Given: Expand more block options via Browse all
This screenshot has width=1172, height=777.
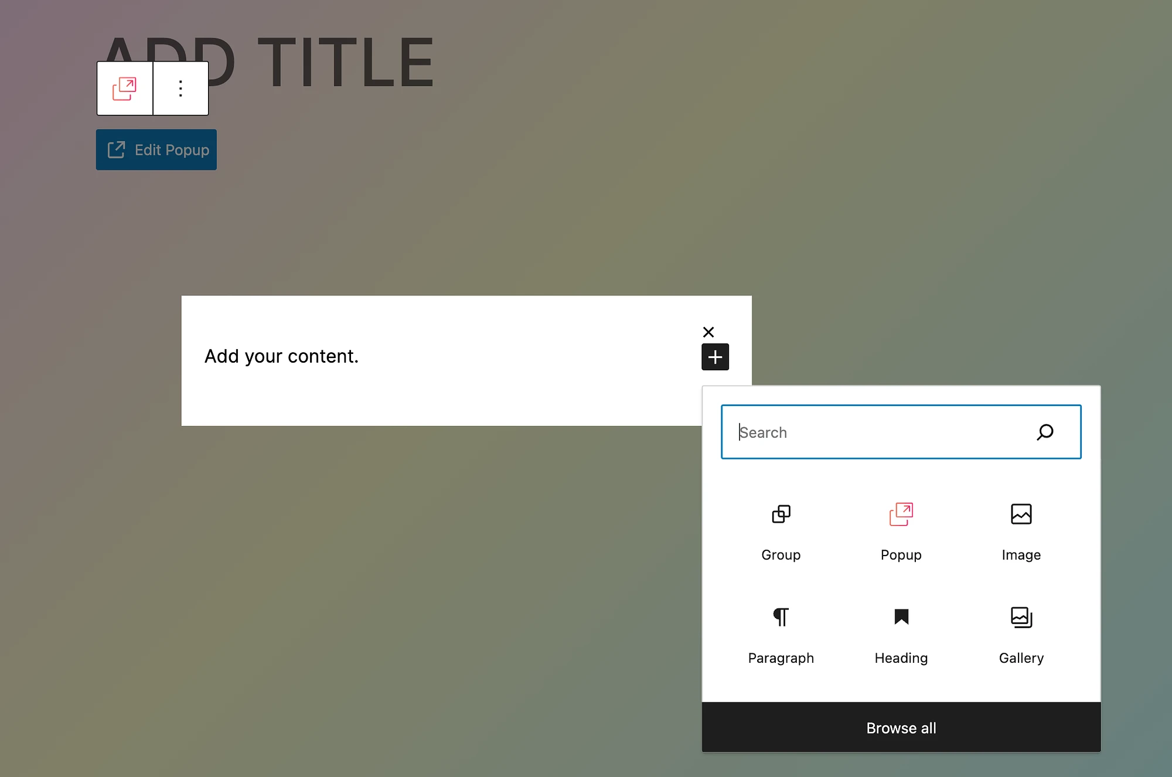Looking at the screenshot, I should tap(901, 728).
